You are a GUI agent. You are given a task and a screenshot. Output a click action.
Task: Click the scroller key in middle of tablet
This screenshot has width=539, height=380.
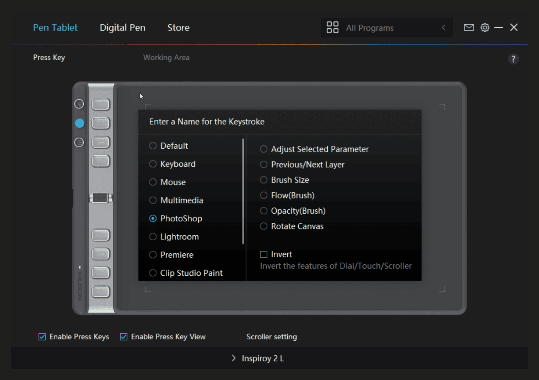pyautogui.click(x=100, y=198)
